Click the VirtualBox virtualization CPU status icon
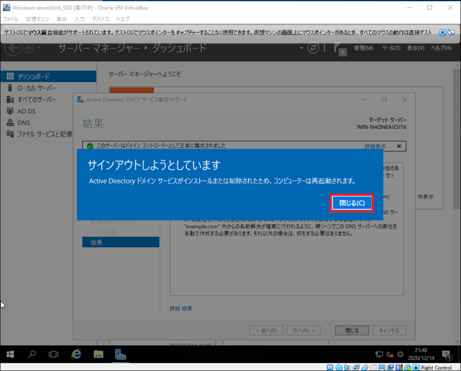 click(x=399, y=367)
